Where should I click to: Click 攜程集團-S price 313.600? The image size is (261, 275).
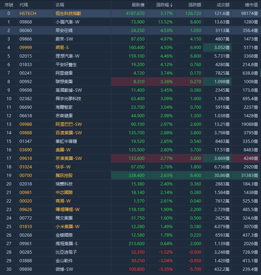(137, 244)
